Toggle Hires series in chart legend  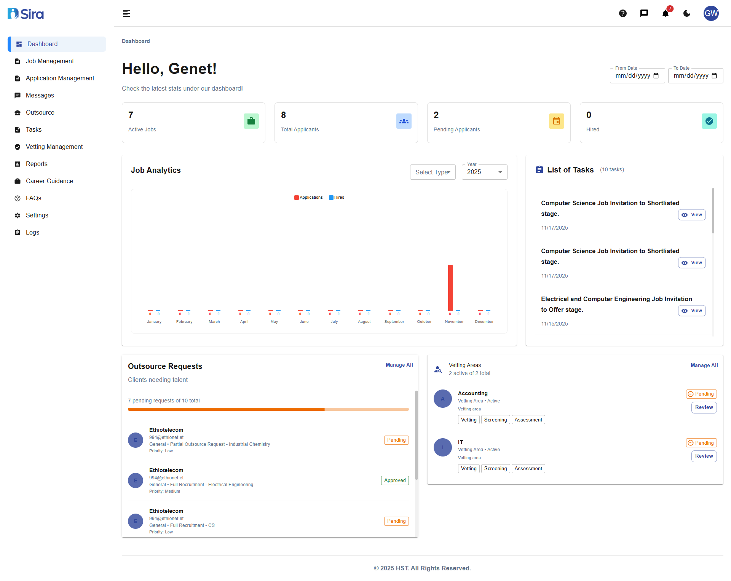click(337, 197)
